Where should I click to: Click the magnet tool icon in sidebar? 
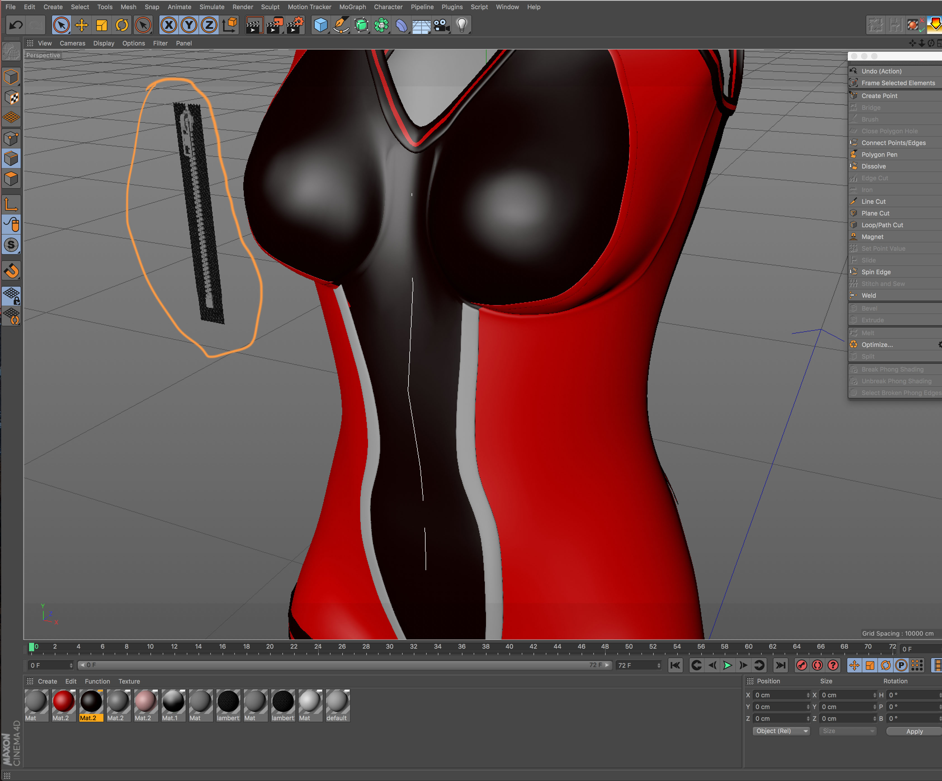click(x=11, y=270)
